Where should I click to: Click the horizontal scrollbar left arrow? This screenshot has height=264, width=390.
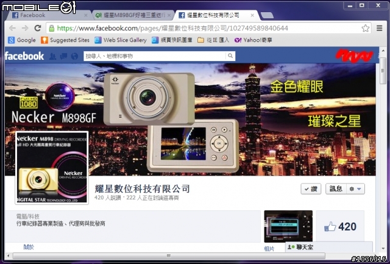tap(8, 255)
